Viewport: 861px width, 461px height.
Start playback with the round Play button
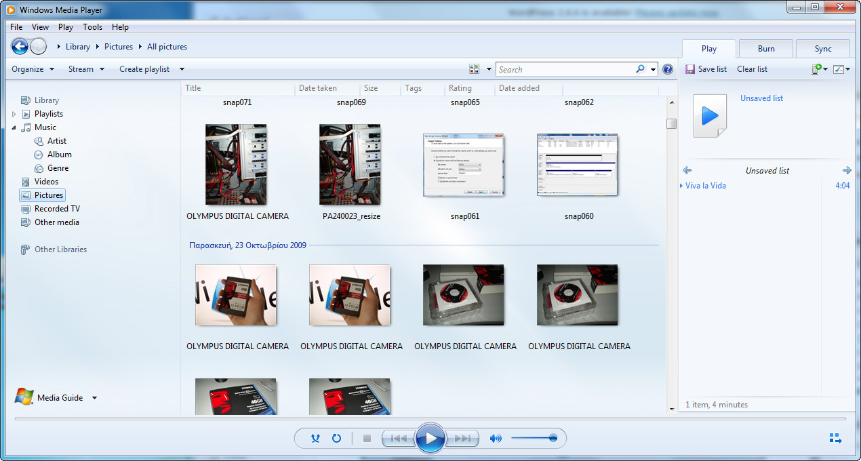click(x=430, y=438)
